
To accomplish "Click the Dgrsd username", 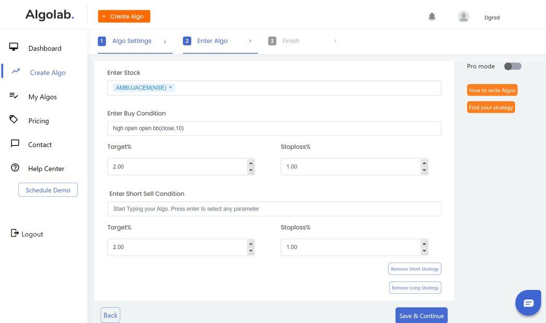I will click(x=492, y=17).
